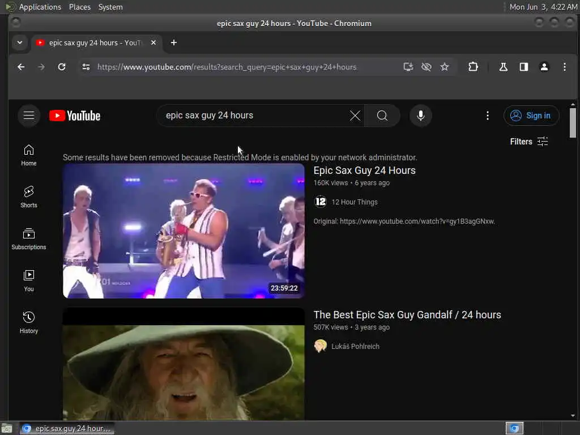Go to YouTube home via logo

tap(75, 116)
